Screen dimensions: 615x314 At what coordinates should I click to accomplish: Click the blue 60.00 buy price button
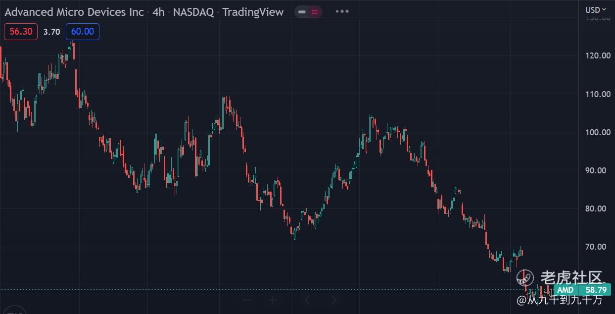tap(83, 32)
